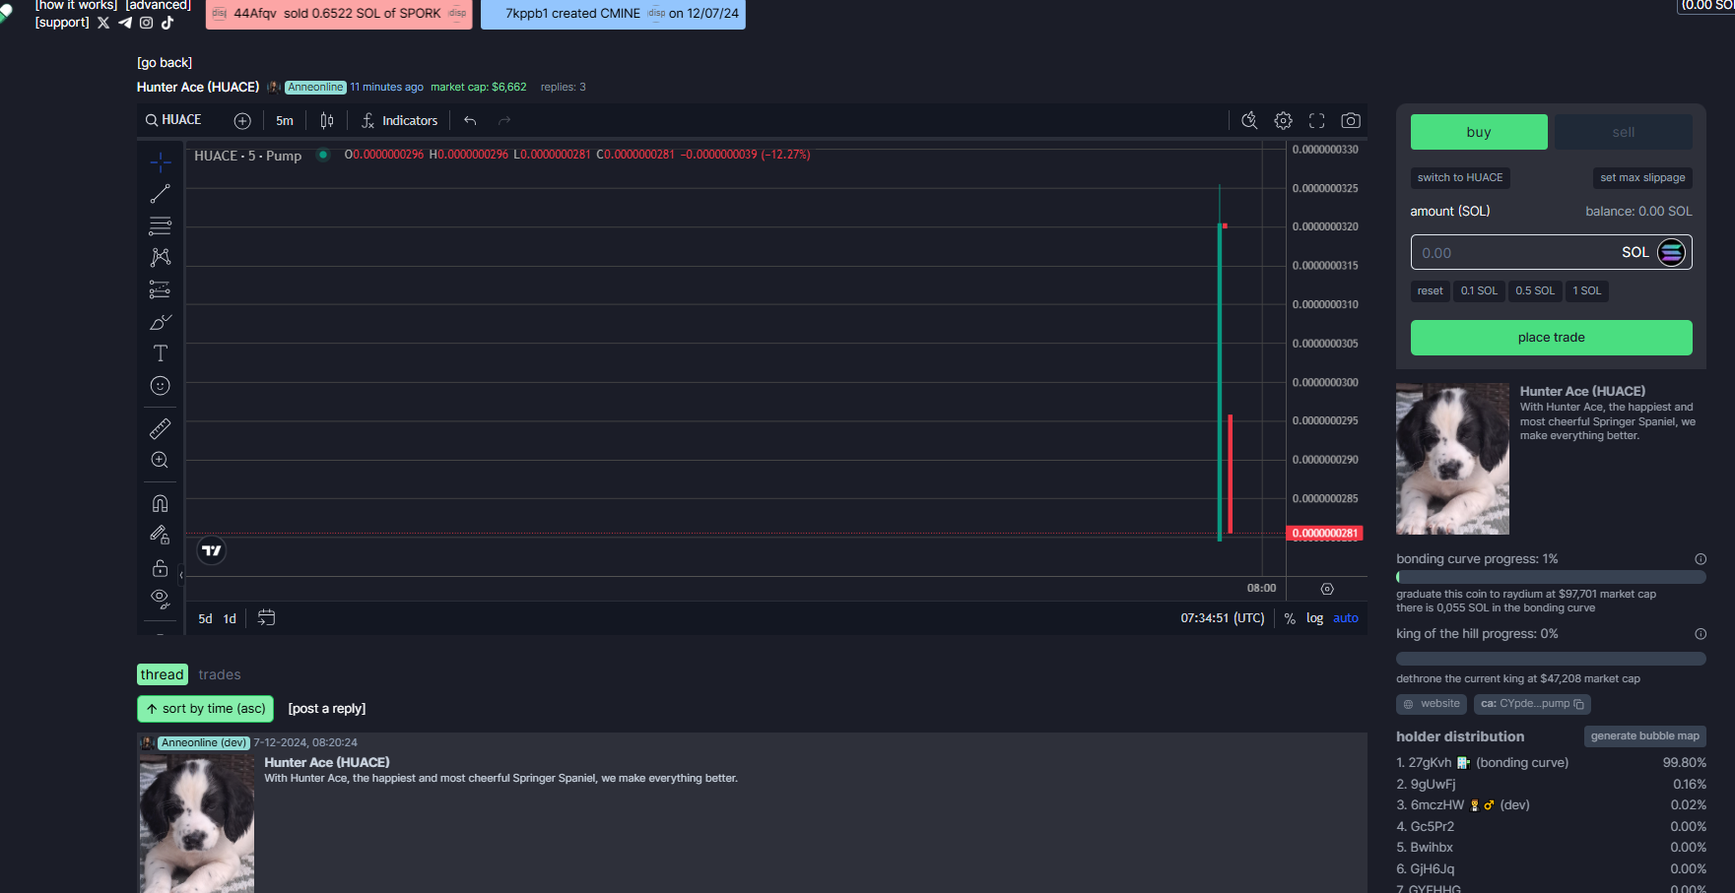The image size is (1735, 893).
Task: Click the place trade button
Action: click(1551, 338)
